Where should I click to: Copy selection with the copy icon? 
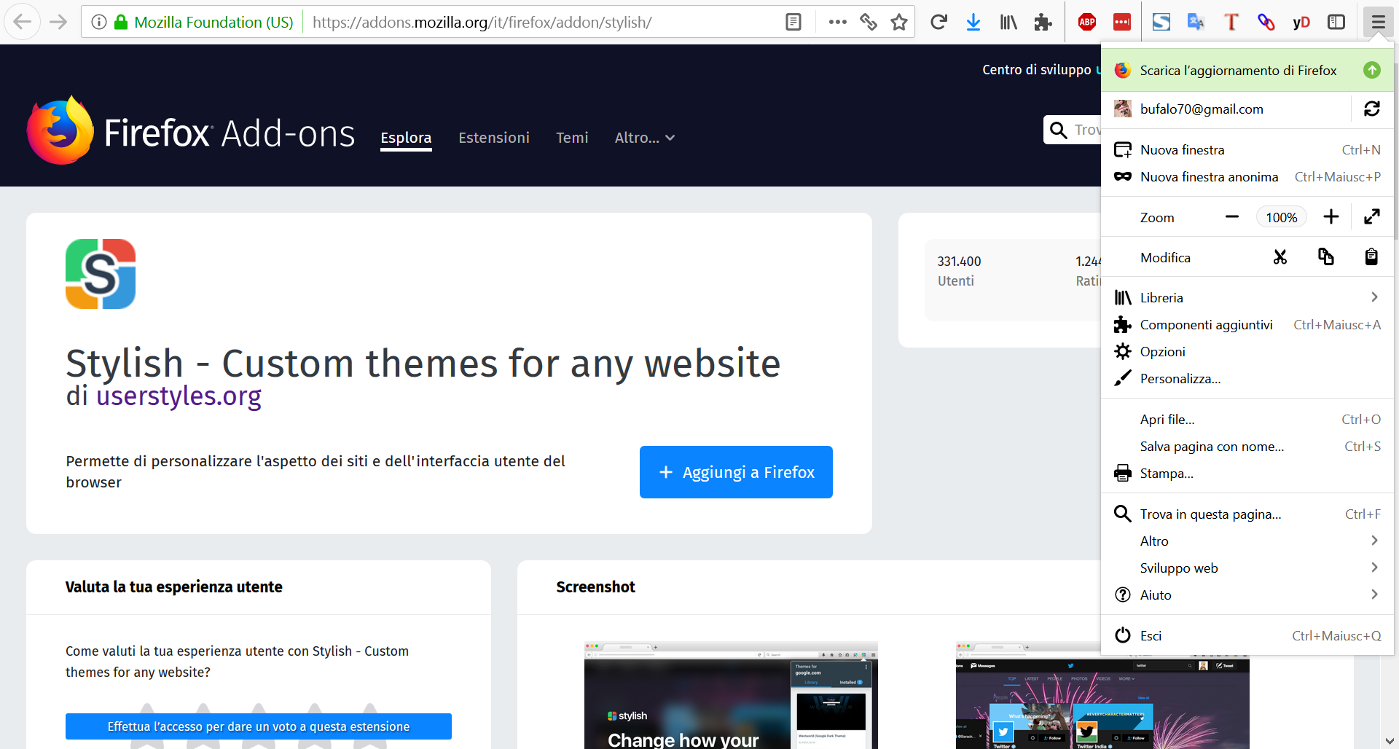tap(1326, 256)
